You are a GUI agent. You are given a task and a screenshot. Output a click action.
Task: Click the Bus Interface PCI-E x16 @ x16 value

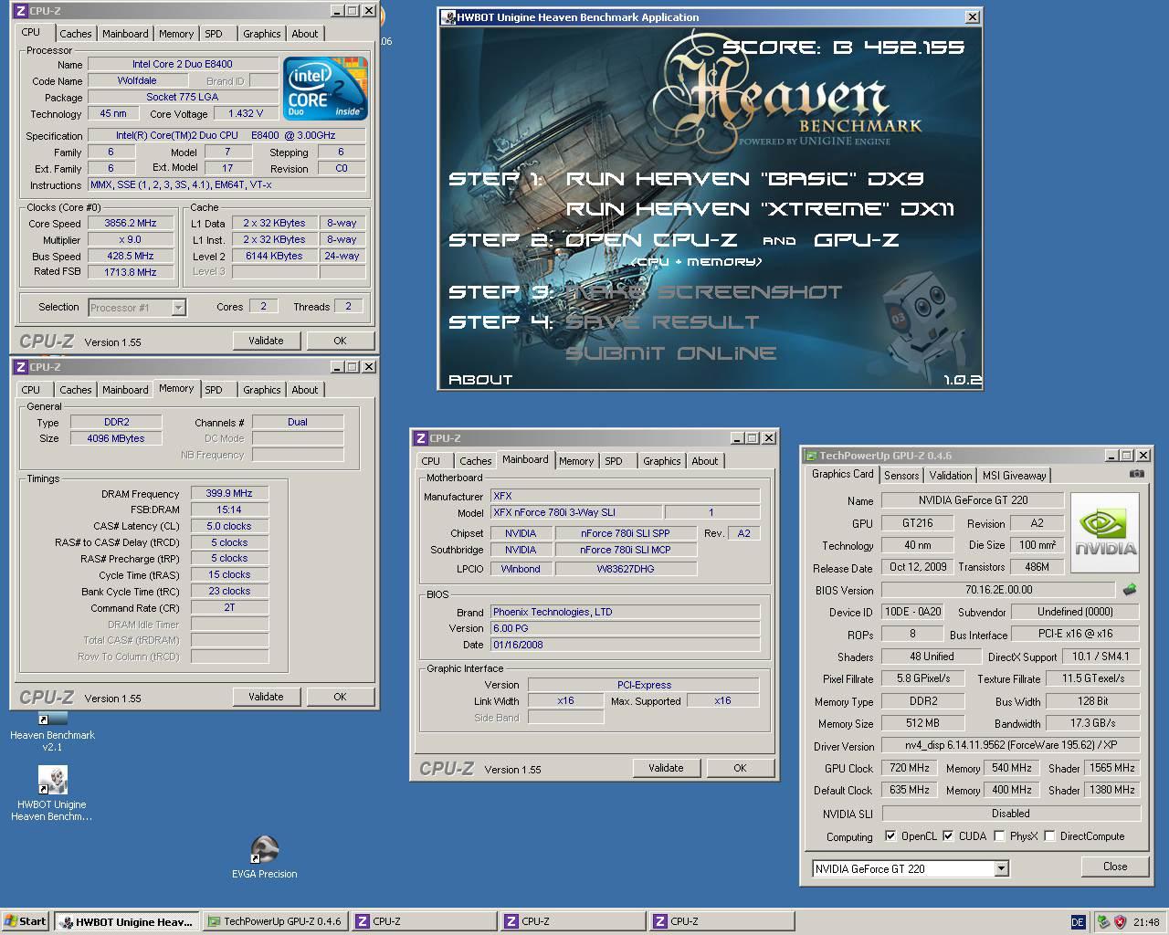1076,634
